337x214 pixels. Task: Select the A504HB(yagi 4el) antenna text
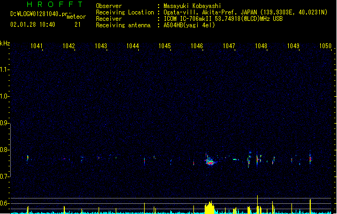pos(189,25)
